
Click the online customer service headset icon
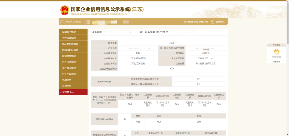(x=276, y=52)
